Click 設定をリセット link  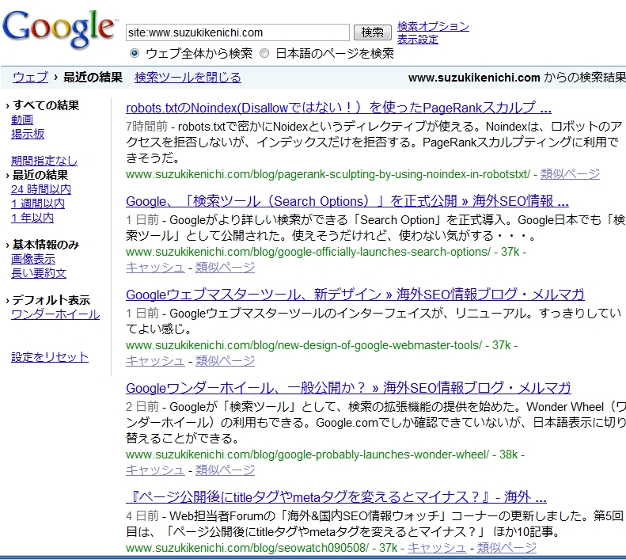point(50,356)
